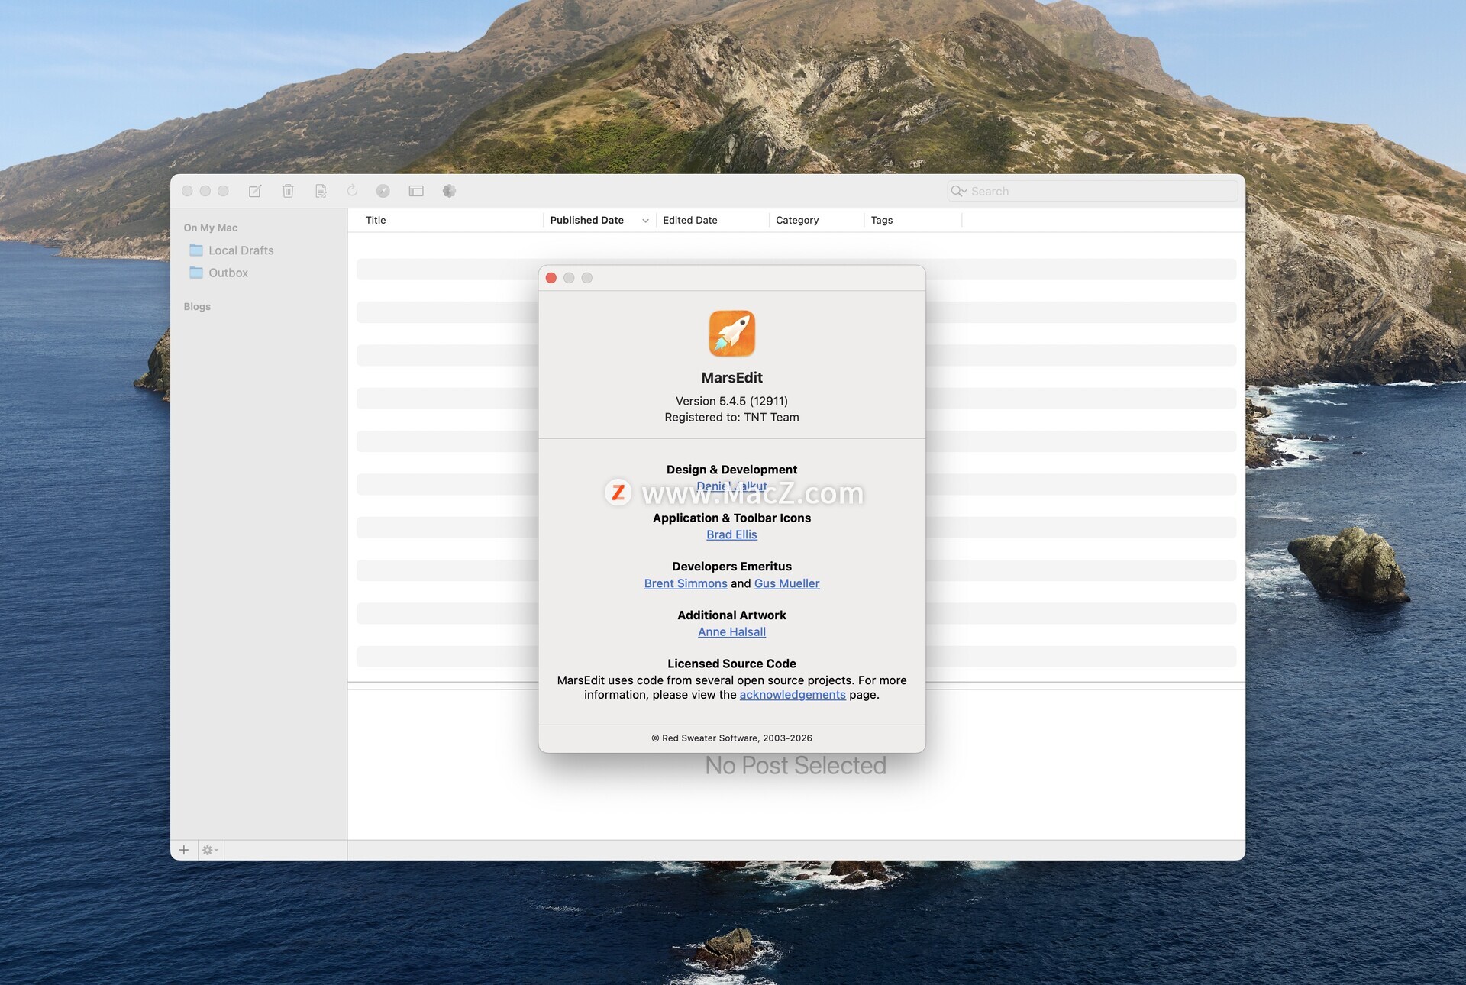The image size is (1466, 985).
Task: Click 'Registered to: TNT Team' text
Action: (731, 417)
